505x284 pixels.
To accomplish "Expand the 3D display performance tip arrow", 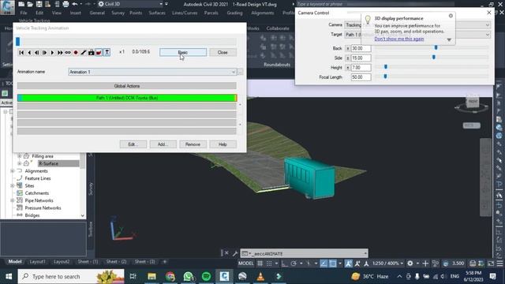I will point(449,40).
